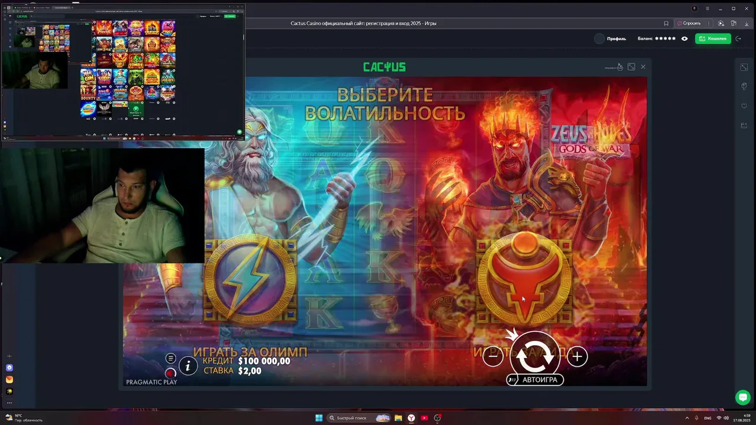Image resolution: width=756 pixels, height=425 pixels.
Task: Click the Cactus logo above the game
Action: 384,67
